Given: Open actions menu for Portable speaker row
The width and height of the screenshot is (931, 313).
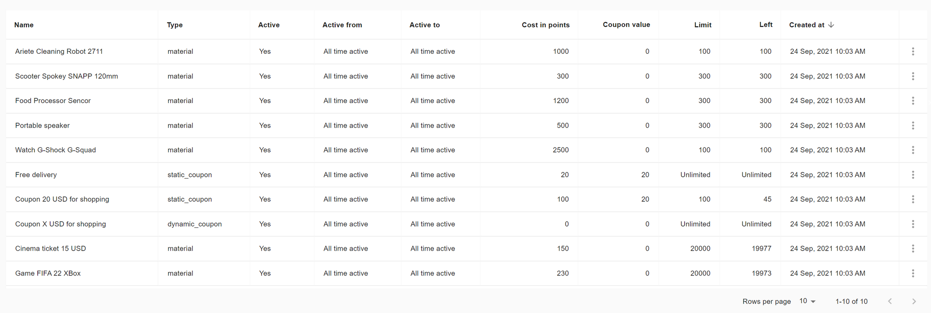Looking at the screenshot, I should click(913, 126).
